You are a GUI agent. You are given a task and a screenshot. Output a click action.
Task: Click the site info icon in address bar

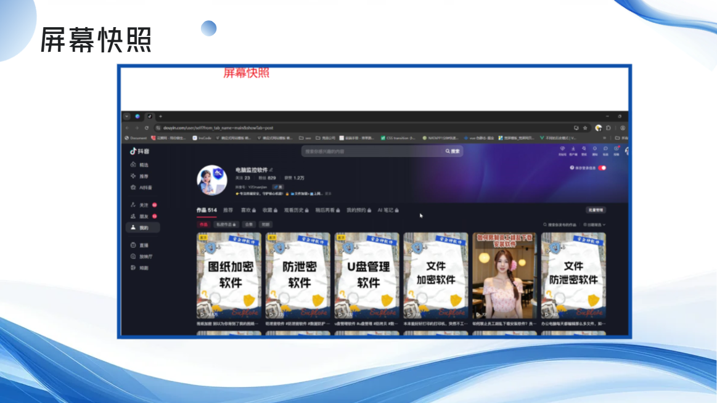tap(158, 128)
